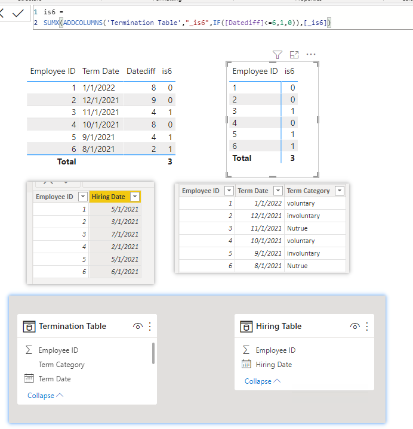The height and width of the screenshot is (429, 413).
Task: Sort by Datediff column header in left visual
Action: 141,71
